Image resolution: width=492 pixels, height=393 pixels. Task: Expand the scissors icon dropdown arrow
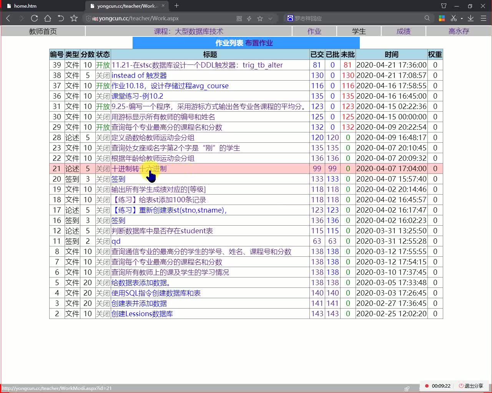462,18
